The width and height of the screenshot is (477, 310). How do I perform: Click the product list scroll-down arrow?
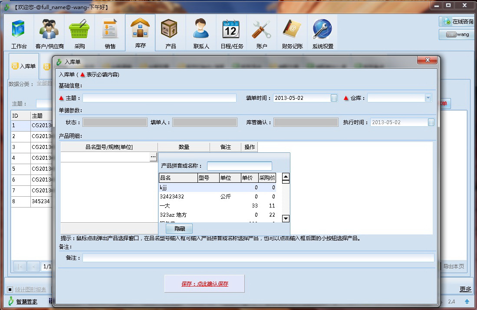click(286, 218)
